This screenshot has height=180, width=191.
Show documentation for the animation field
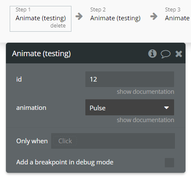[x=145, y=120]
